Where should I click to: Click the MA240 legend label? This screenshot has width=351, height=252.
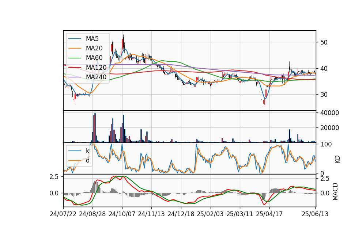pos(96,77)
